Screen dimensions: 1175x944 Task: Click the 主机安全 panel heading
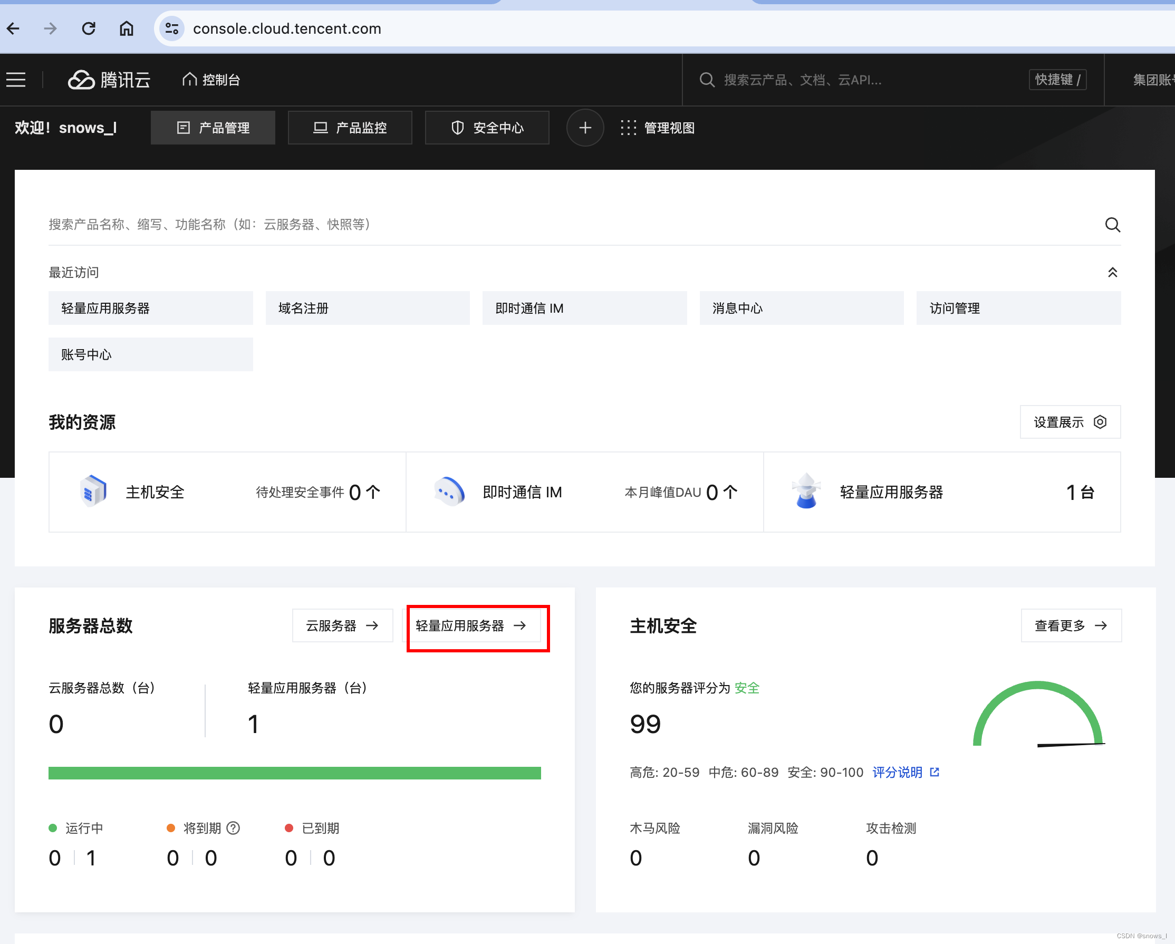pyautogui.click(x=663, y=625)
